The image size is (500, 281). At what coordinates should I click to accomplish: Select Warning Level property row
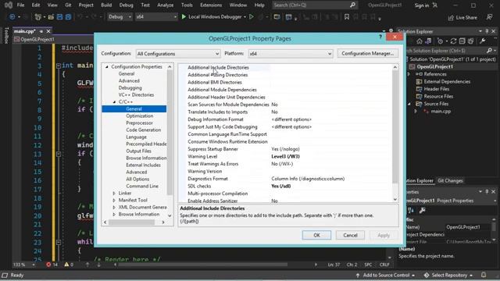(289, 156)
